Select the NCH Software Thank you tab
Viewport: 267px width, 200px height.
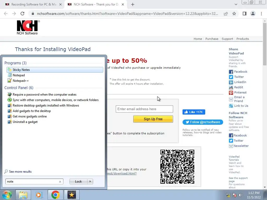[x=96, y=4]
